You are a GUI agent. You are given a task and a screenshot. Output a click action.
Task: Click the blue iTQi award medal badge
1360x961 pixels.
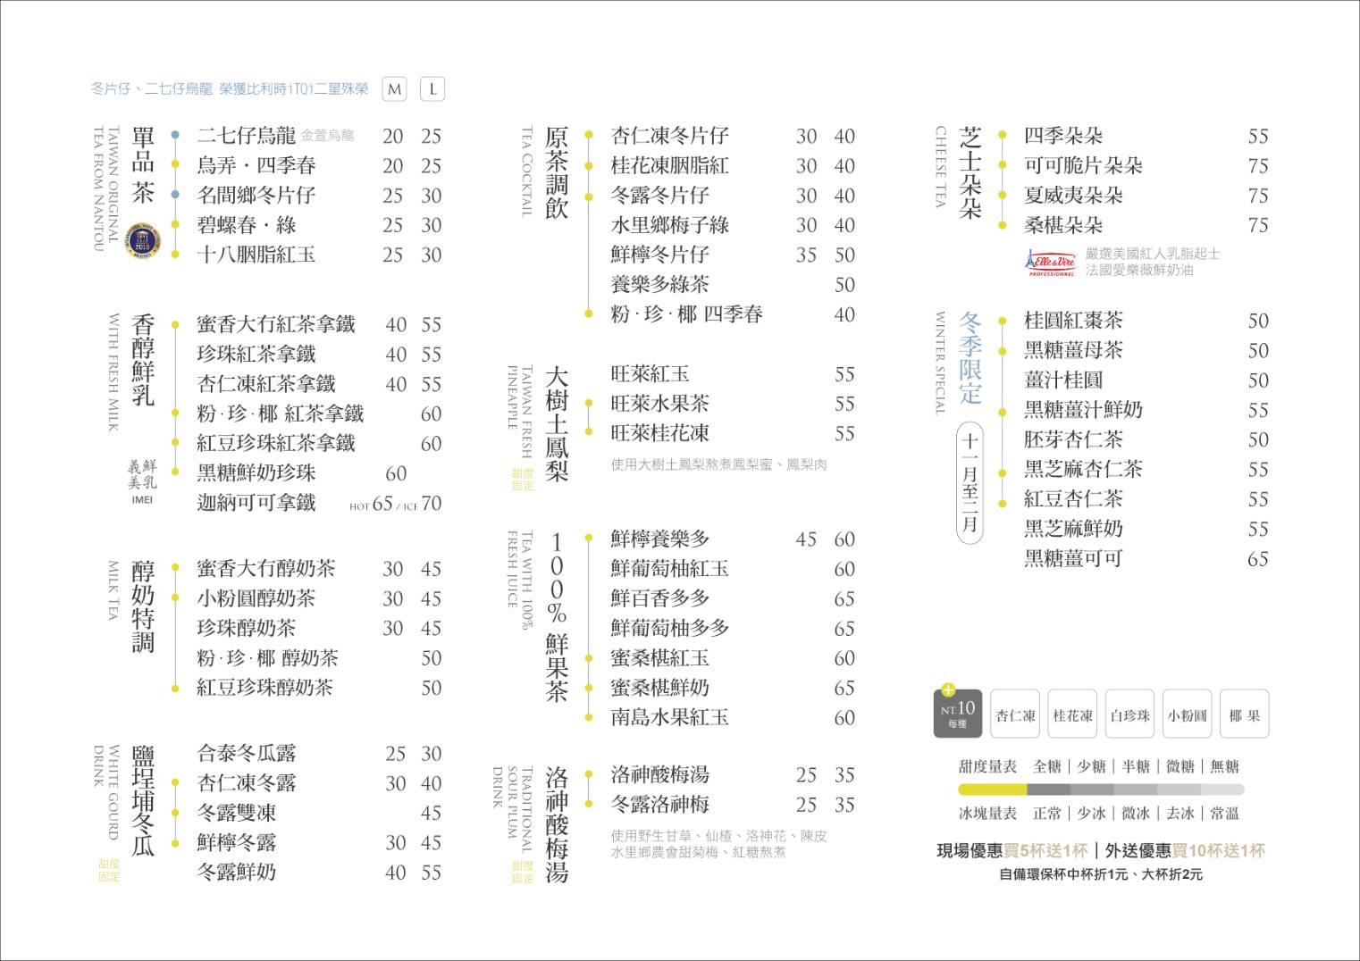142,240
